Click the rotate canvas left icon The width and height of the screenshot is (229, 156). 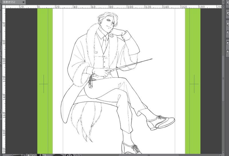67,155
